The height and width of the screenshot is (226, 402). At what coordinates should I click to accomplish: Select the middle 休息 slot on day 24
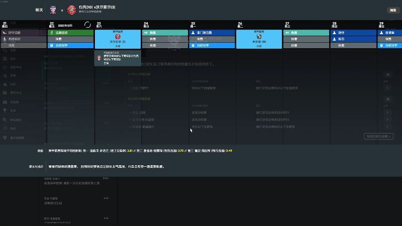[165, 39]
